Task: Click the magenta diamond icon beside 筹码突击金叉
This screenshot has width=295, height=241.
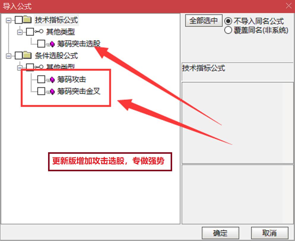Action: [52, 92]
